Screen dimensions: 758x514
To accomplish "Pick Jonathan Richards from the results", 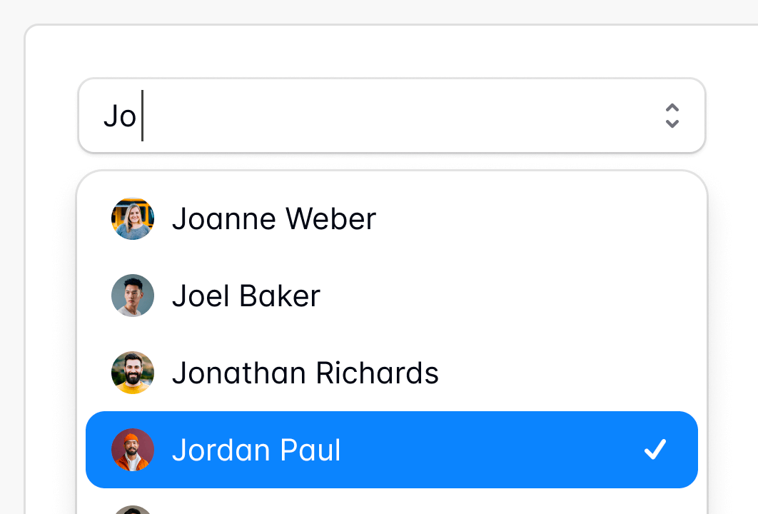I will click(x=391, y=373).
